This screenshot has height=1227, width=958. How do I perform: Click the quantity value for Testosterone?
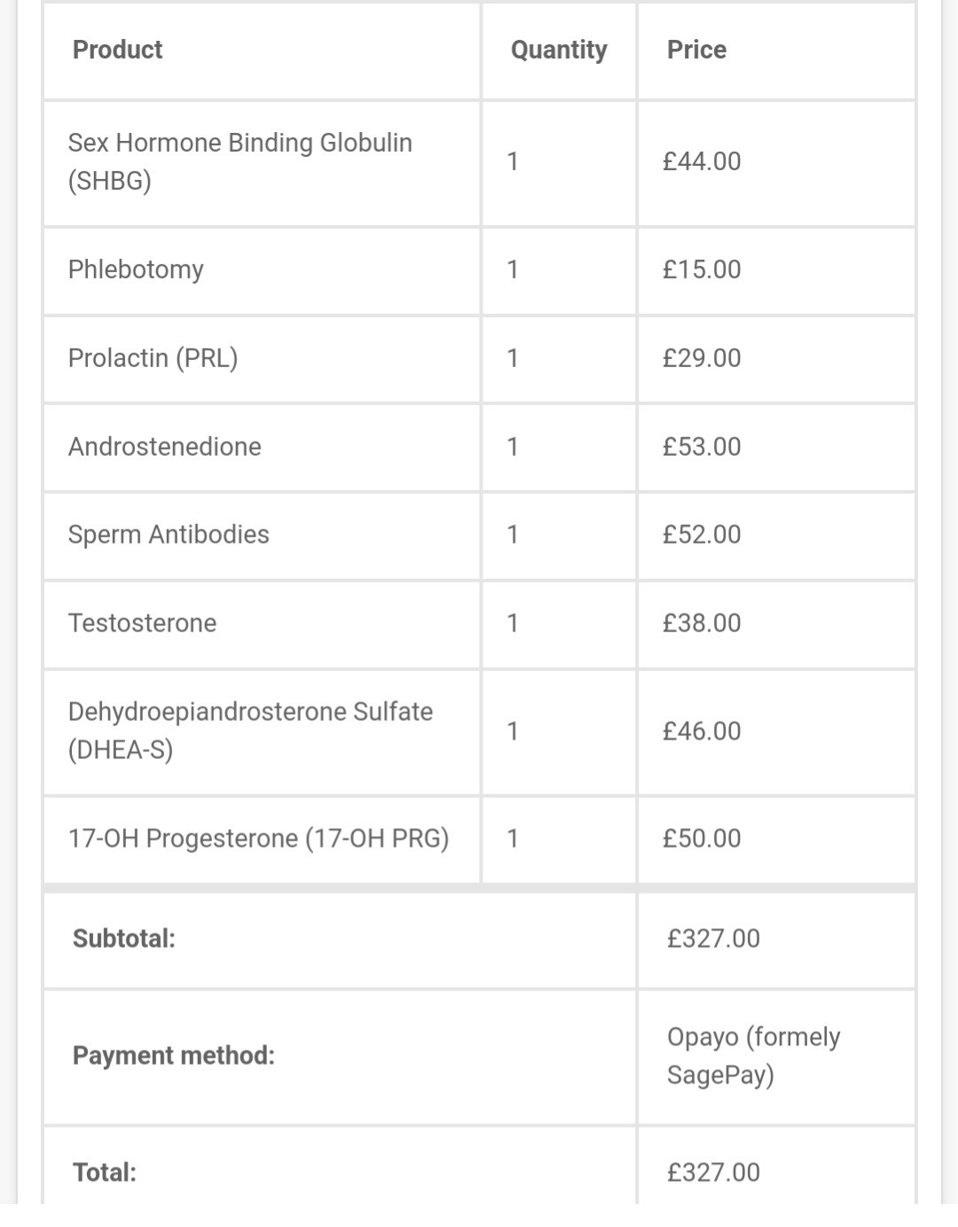click(512, 623)
